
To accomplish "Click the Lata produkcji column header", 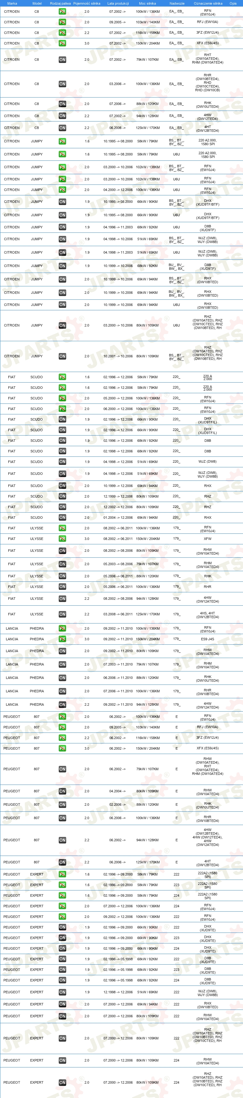I will [118, 3].
